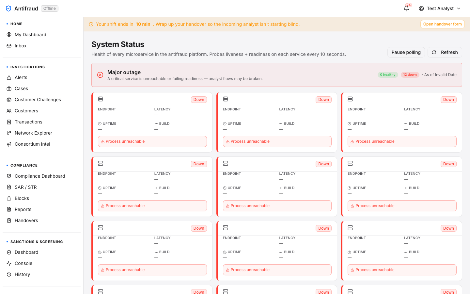Viewport: 470px width, 294px height.
Task: Click the Offline status badge
Action: (50, 8)
